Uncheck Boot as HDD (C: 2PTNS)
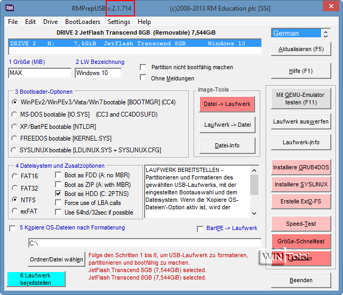The height and width of the screenshot is (295, 343). coord(58,193)
